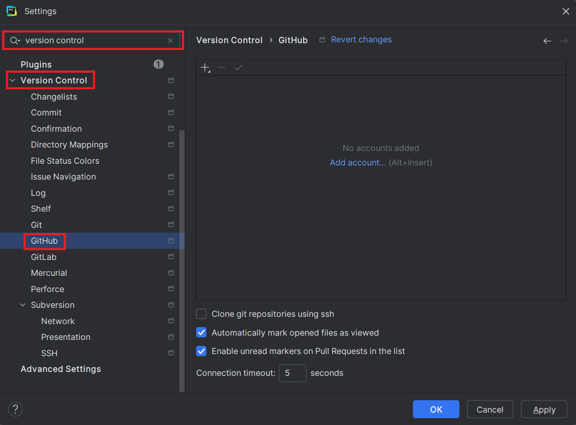
Task: Enable Clone git repositories using ssh
Action: click(x=201, y=314)
